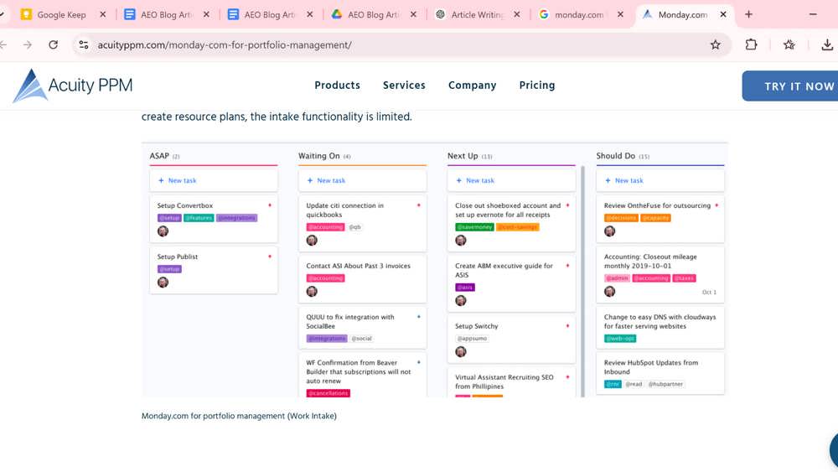Click the Monday.com work intake screenshot
The image size is (838, 472).
[x=434, y=270]
